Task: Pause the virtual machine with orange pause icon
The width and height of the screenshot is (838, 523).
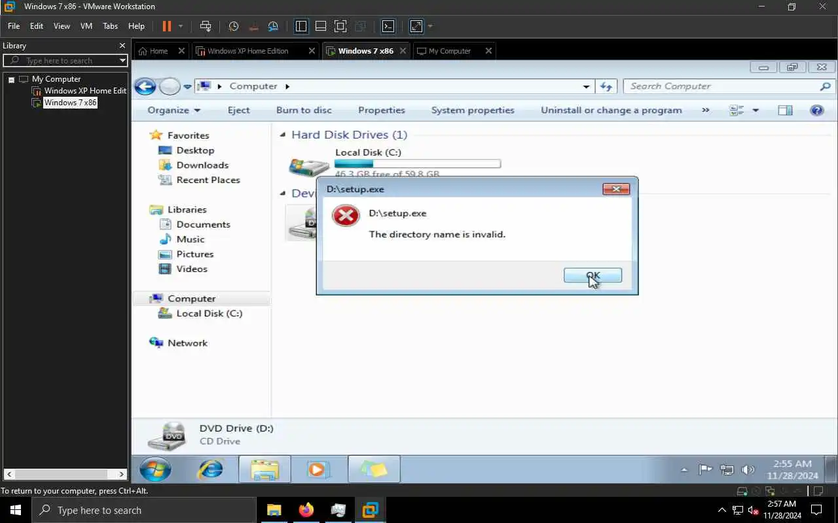Action: tap(166, 26)
